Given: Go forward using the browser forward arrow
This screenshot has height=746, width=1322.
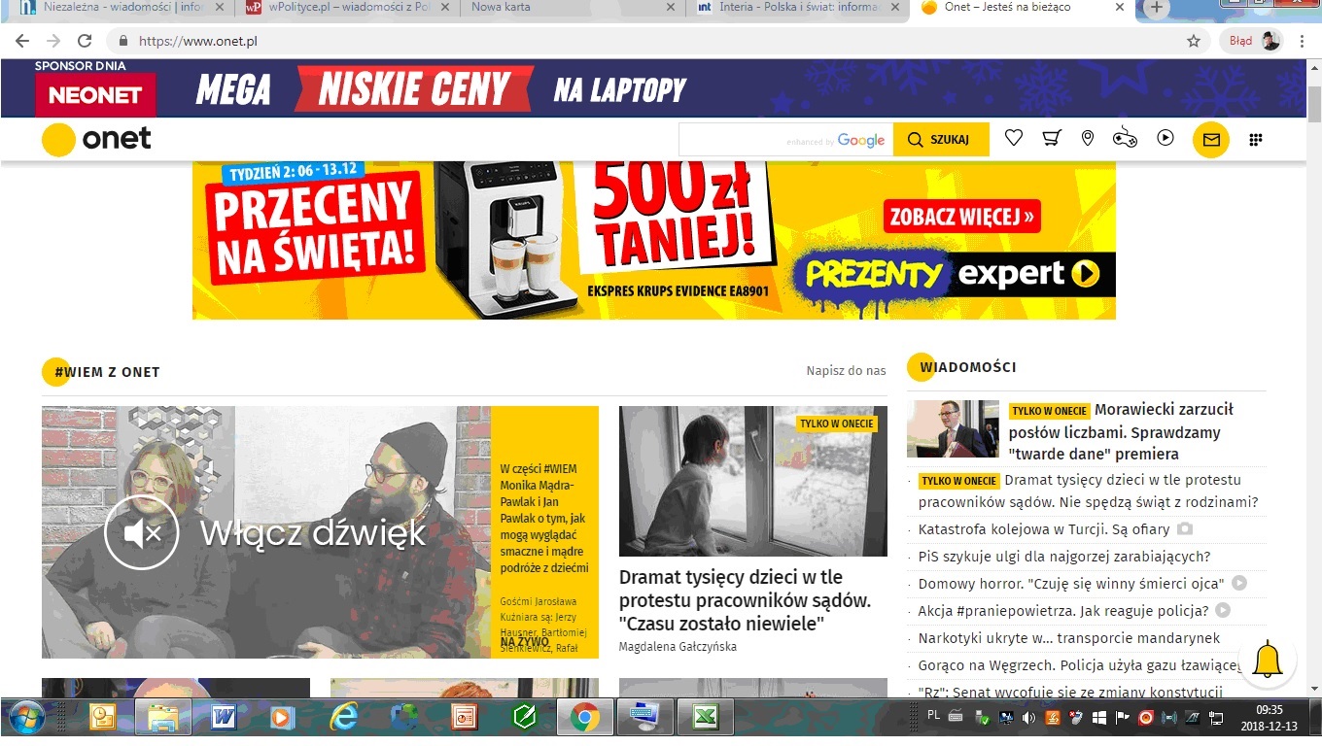Looking at the screenshot, I should [53, 41].
